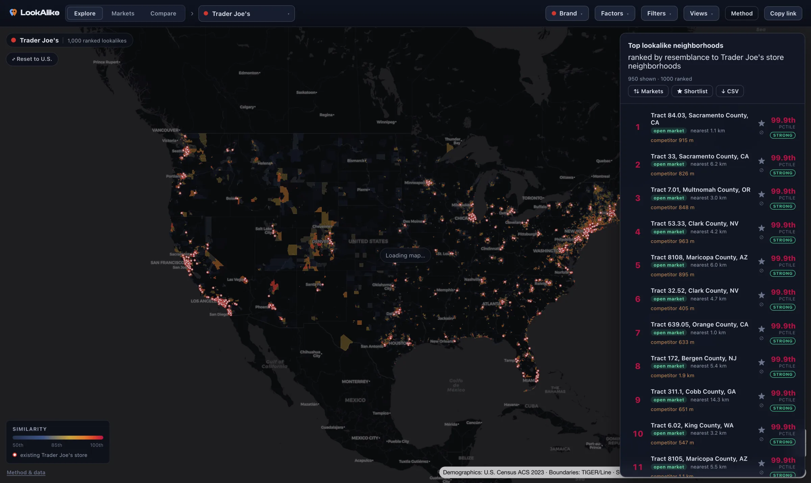
Task: Select row 'Tract 32.52, Clark County, NV'
Action: (713, 299)
